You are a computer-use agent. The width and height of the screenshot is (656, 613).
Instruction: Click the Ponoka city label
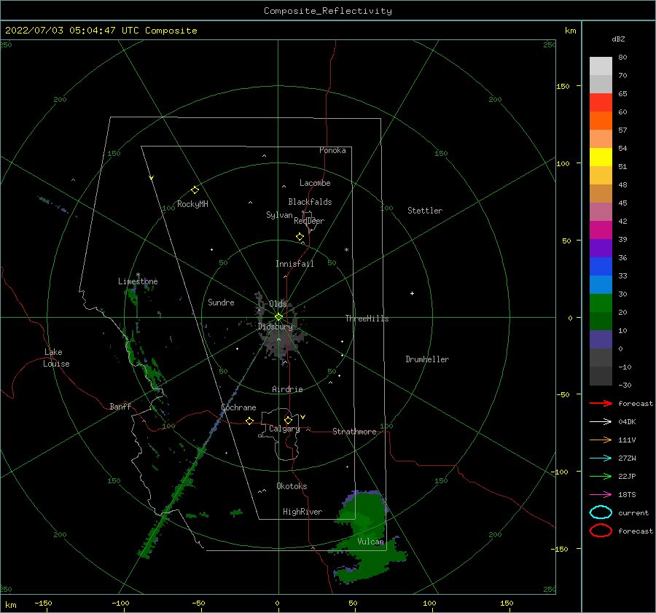click(x=332, y=150)
